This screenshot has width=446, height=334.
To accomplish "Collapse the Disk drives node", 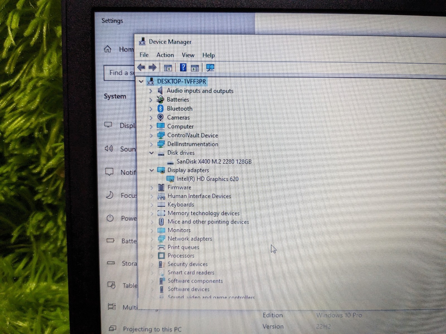I will click(151, 153).
